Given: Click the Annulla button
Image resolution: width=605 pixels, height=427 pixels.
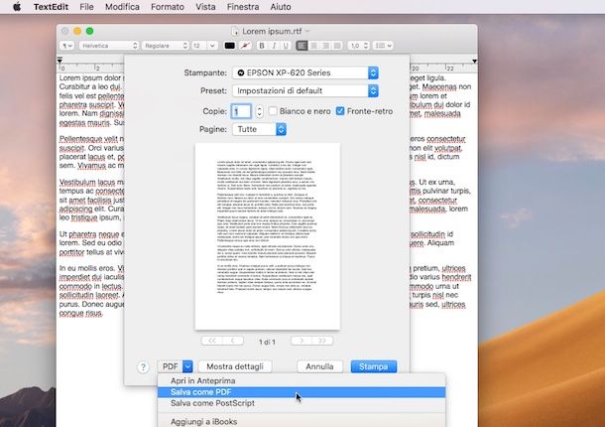Looking at the screenshot, I should pos(319,366).
